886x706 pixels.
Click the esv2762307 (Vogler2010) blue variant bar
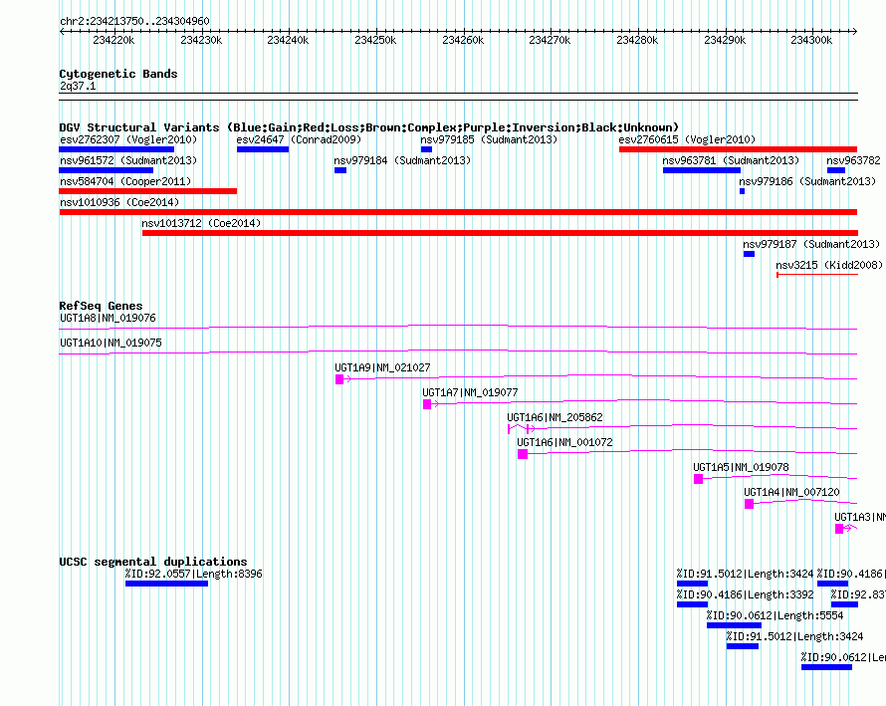tap(116, 149)
